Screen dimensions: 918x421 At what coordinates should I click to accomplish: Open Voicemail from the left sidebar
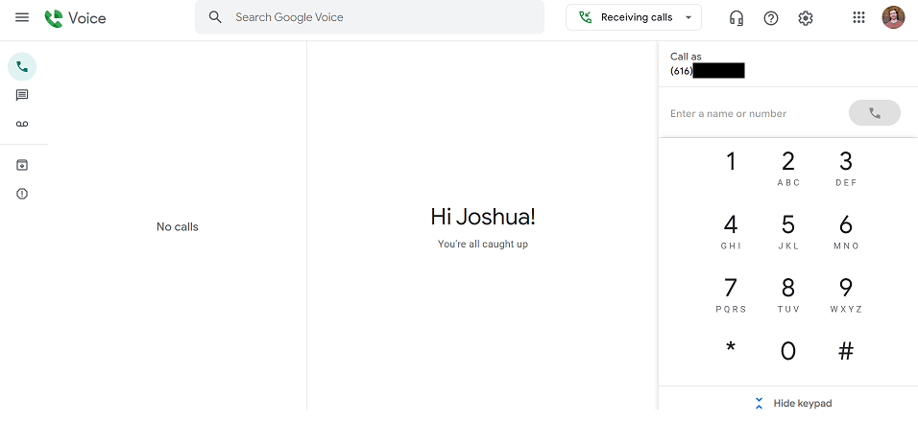click(22, 125)
